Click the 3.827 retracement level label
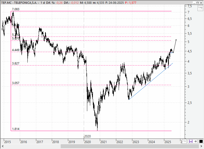This screenshot has width=204, height=149. (x=16, y=63)
